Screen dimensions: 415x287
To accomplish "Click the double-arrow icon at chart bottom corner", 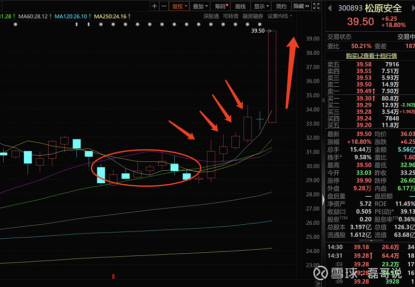I will point(318,283).
